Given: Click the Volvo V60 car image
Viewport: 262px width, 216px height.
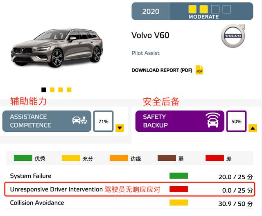Looking at the screenshot, I should pos(57,47).
